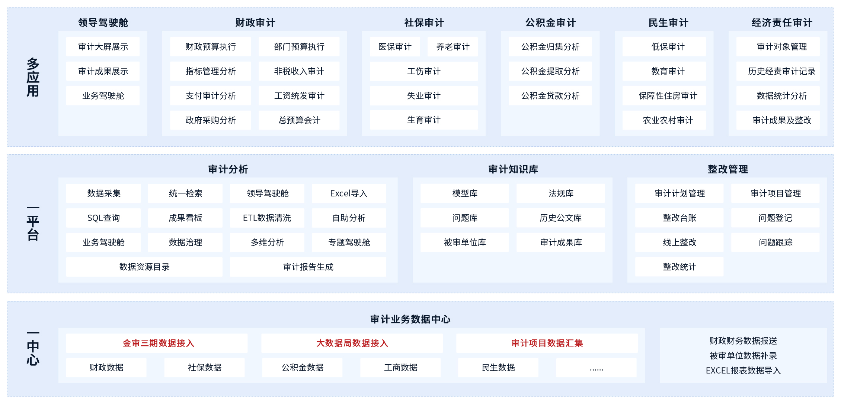Select 被审单位库 box

coord(464,242)
